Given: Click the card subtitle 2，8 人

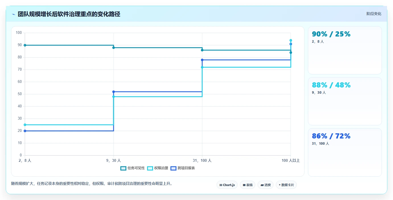Looking at the screenshot, I should [318, 42].
